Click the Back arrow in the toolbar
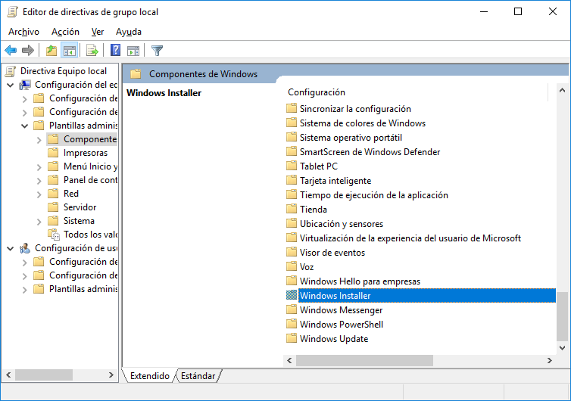Image resolution: width=571 pixels, height=401 pixels. point(11,51)
